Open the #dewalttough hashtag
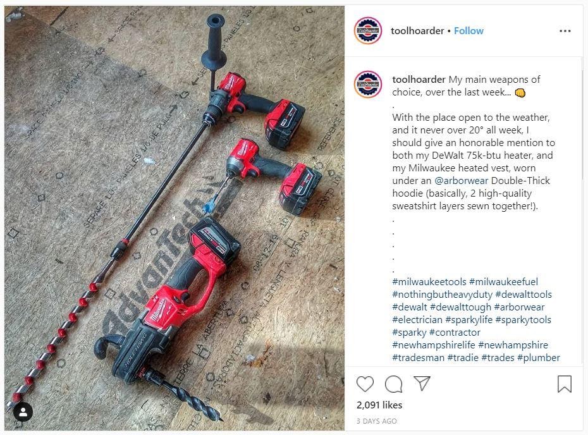The image size is (588, 435). click(x=460, y=307)
